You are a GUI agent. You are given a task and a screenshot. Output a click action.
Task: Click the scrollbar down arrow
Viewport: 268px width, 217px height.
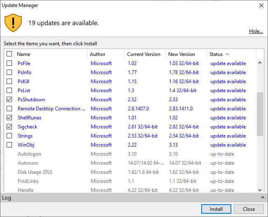coord(260,190)
